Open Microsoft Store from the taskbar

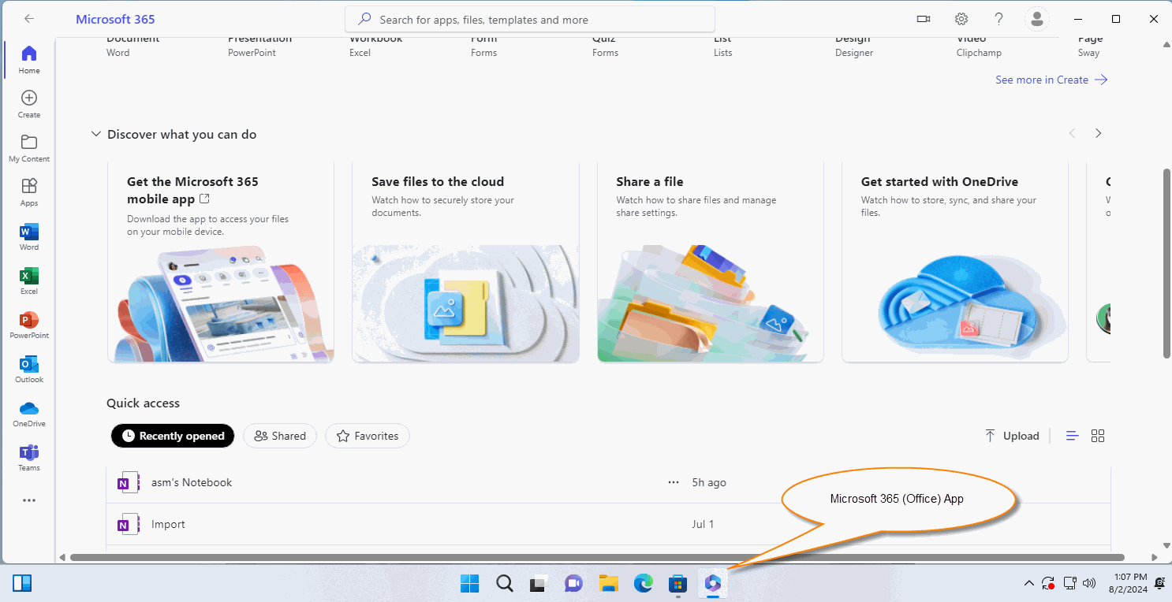click(678, 583)
